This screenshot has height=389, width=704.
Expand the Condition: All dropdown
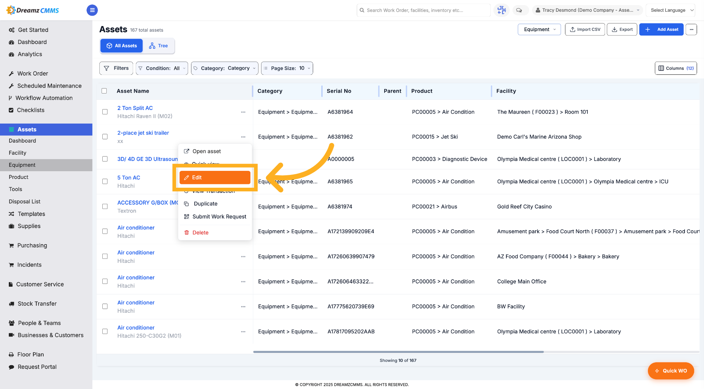click(162, 68)
